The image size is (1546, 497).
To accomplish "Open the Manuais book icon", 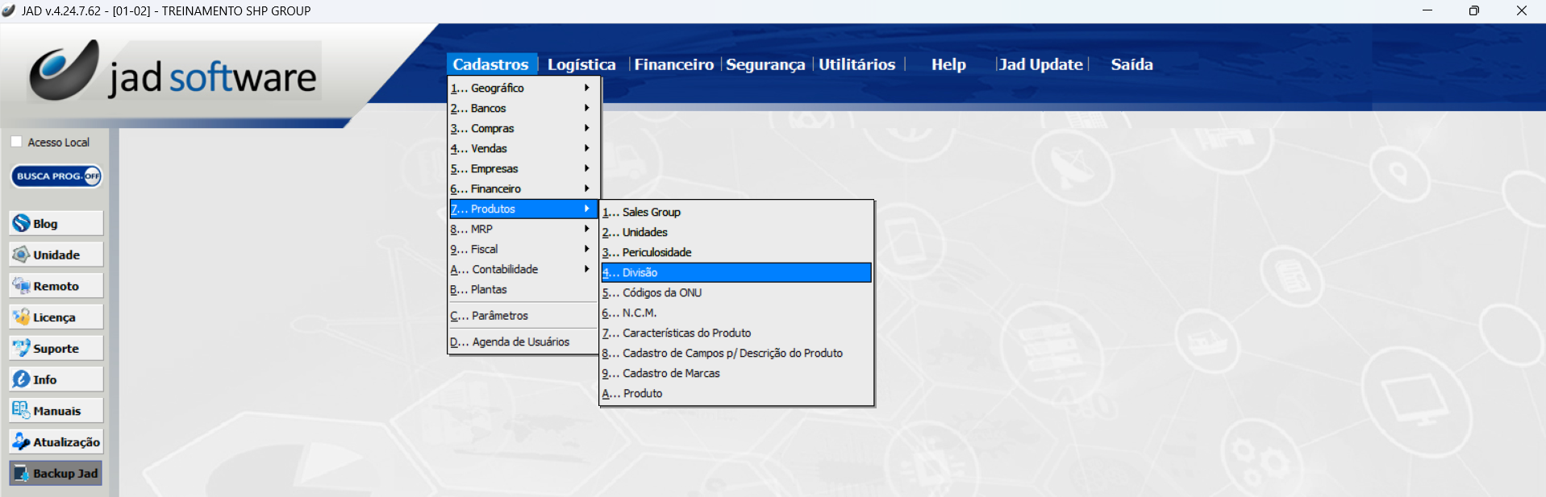I will 22,410.
